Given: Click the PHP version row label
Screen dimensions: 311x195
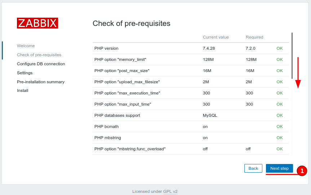Looking at the screenshot, I should [106, 48].
